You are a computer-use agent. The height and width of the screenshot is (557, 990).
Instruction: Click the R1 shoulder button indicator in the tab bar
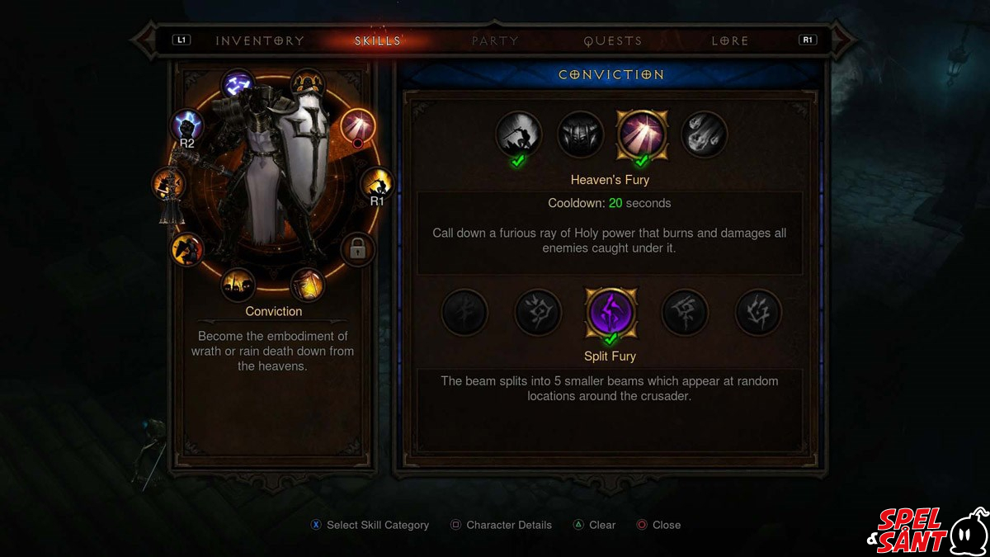click(808, 40)
